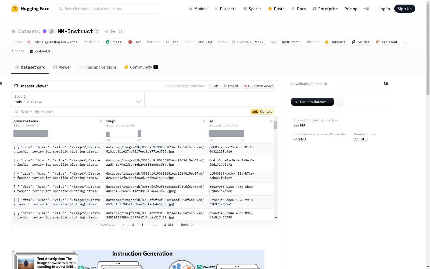
Task: Sort the conversations column
Action: pos(101,121)
